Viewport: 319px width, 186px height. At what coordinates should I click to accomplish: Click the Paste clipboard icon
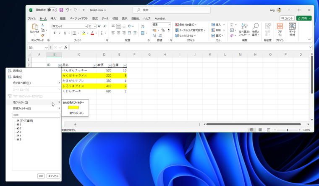35,26
